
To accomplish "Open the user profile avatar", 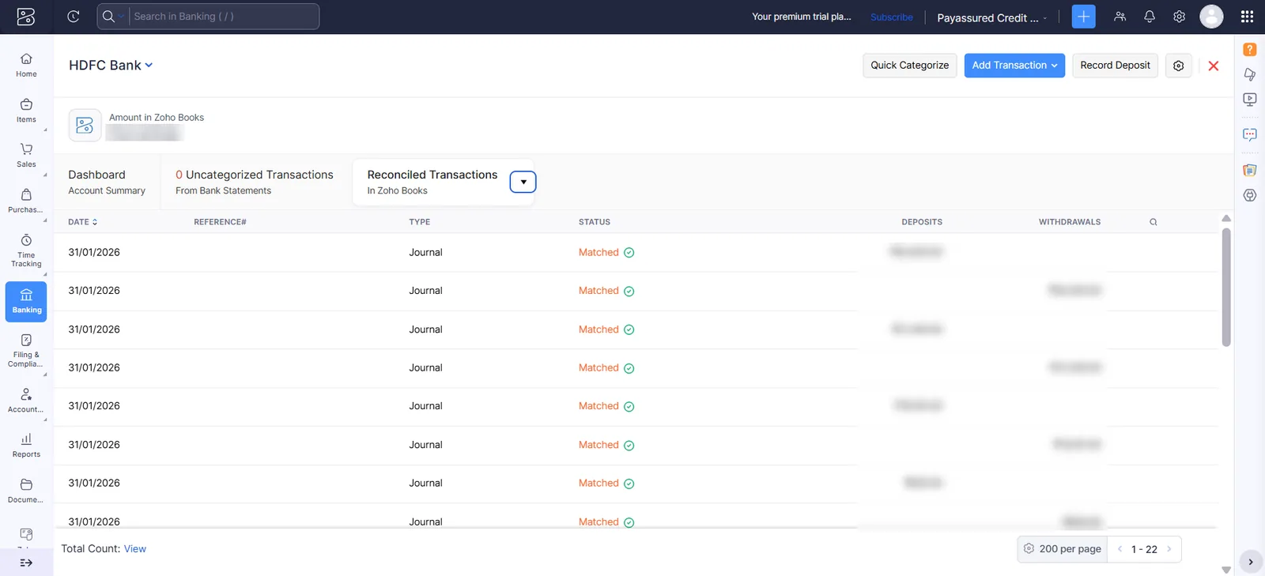I will coord(1211,17).
